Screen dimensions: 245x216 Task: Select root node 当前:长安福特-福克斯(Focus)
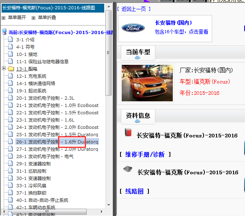click(x=60, y=32)
